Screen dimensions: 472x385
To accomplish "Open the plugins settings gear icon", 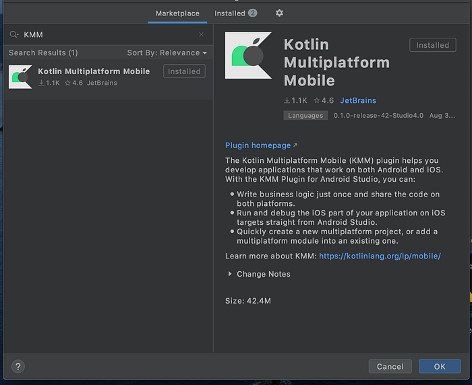I will [x=279, y=13].
